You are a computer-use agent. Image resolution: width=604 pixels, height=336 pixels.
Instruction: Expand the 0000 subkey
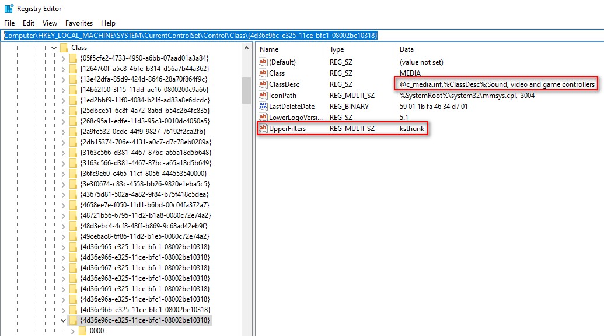click(72, 331)
